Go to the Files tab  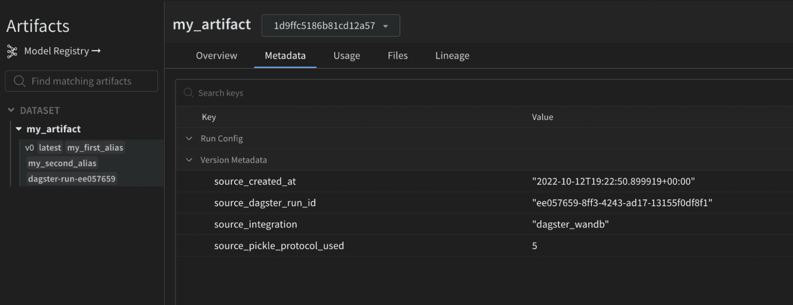click(x=397, y=55)
